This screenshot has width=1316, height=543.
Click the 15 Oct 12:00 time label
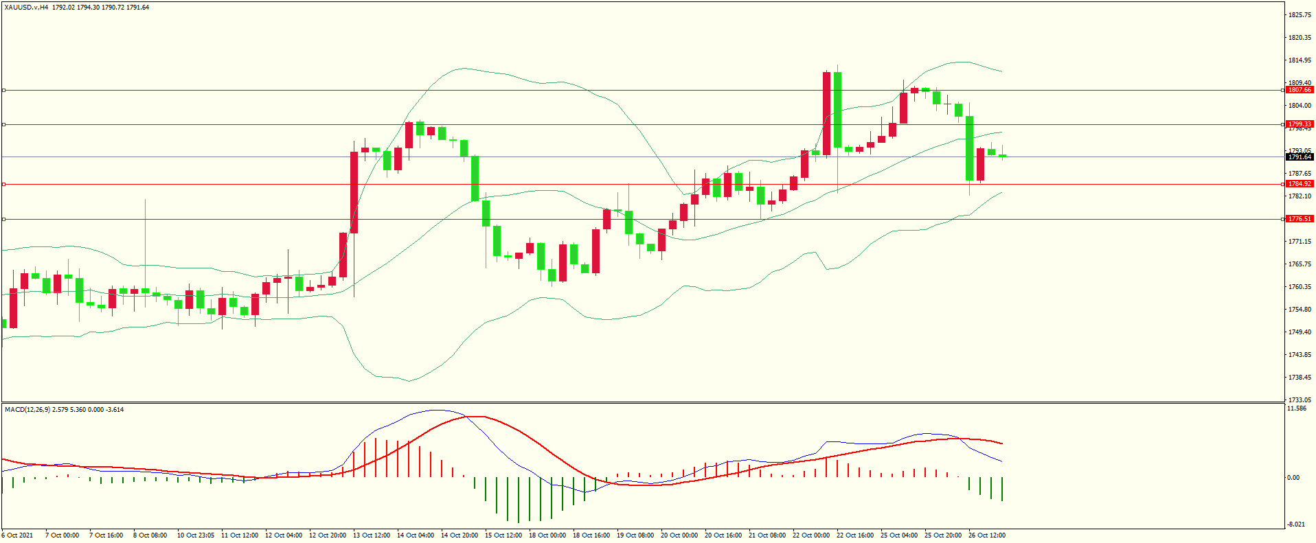tap(503, 535)
